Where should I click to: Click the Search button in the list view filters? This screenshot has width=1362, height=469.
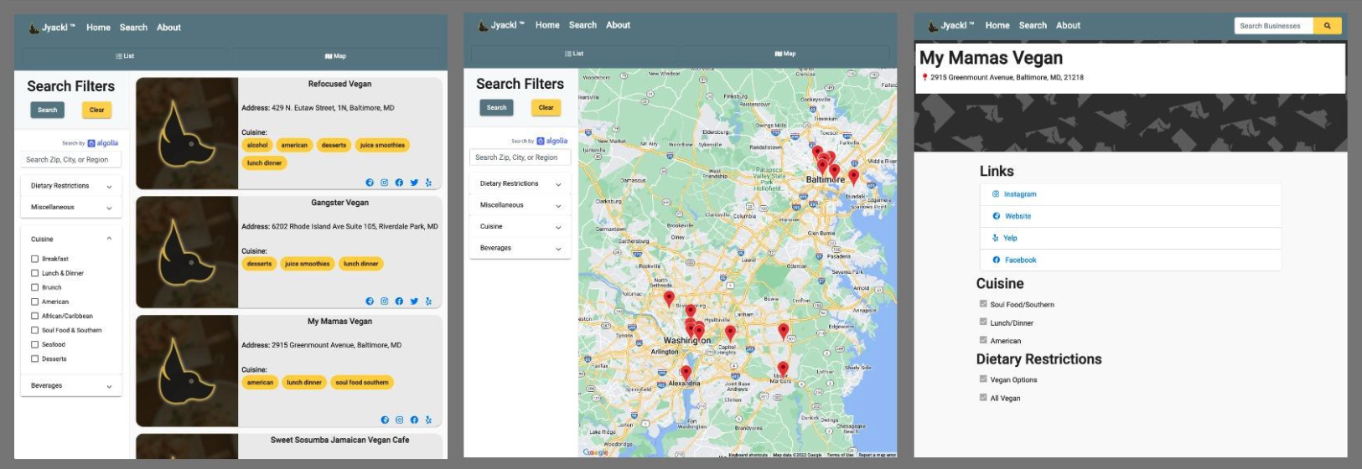(48, 110)
